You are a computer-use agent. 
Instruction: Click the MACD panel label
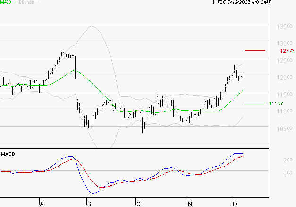(x=8, y=154)
